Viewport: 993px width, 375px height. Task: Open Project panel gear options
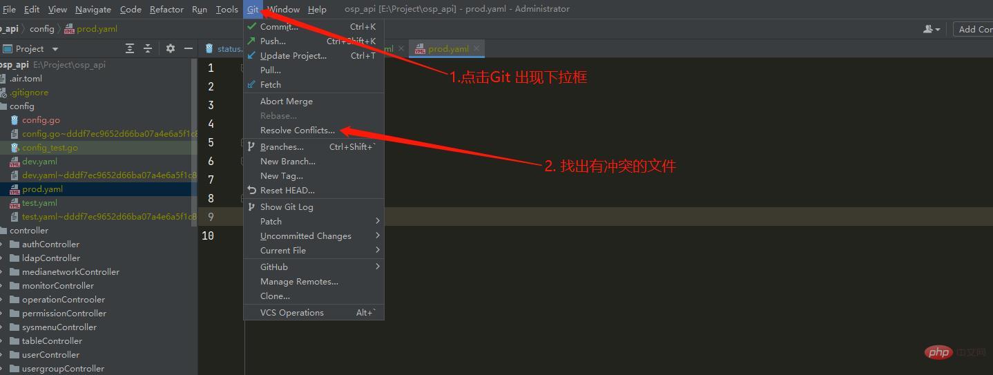click(171, 48)
